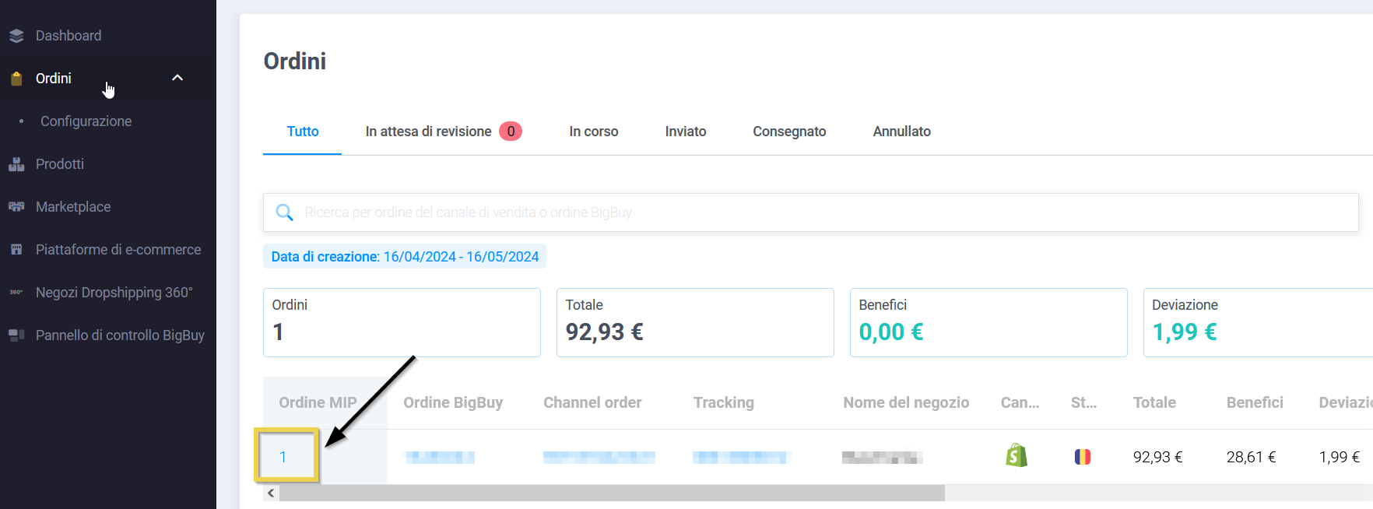Click the Data di creazione date filter
1373x509 pixels.
click(405, 257)
